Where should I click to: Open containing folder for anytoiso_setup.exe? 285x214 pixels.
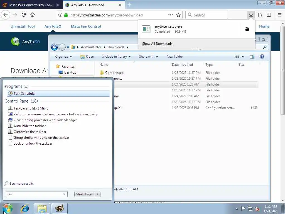pyautogui.click(x=247, y=29)
